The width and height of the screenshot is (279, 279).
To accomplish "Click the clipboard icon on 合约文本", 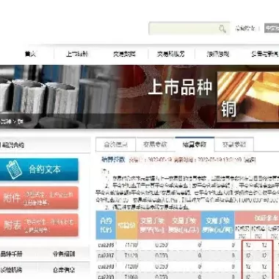I will pyautogui.click(x=14, y=169).
